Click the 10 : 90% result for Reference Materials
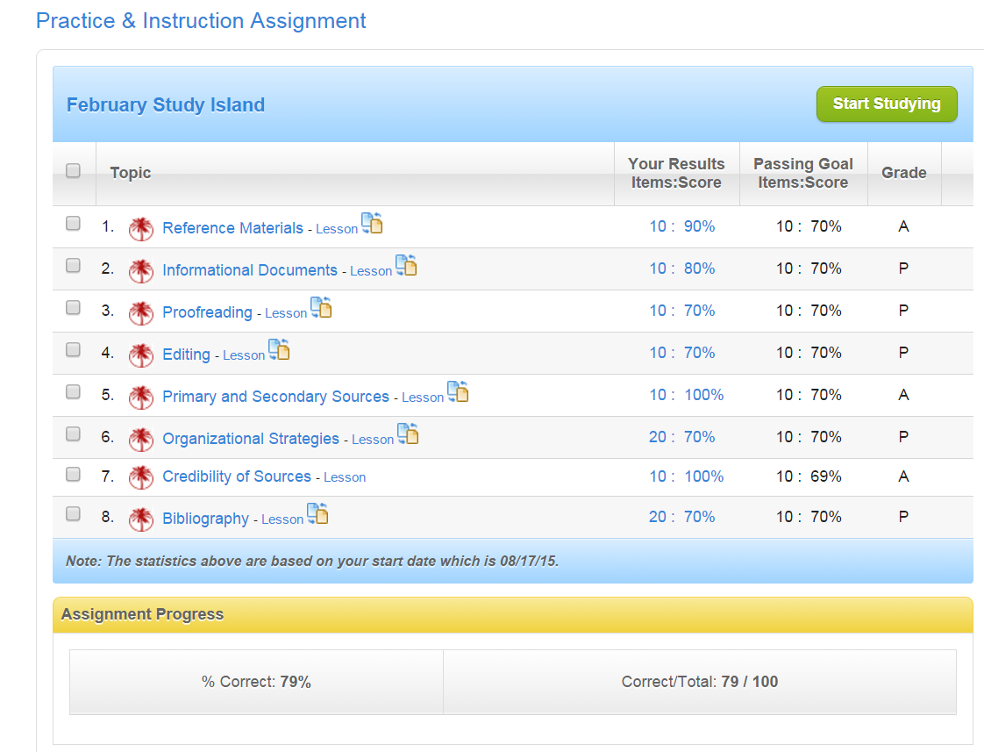 682,226
